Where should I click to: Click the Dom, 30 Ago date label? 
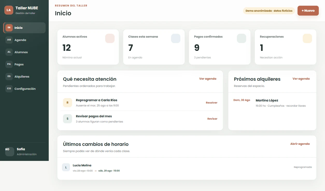[x=242, y=100]
